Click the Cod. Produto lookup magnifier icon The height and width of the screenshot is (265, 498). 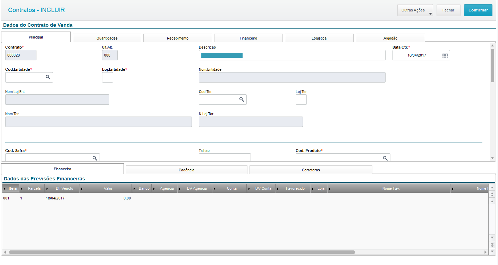click(385, 158)
